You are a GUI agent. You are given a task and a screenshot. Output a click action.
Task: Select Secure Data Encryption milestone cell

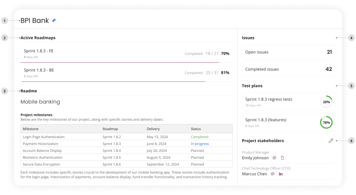click(x=41, y=164)
